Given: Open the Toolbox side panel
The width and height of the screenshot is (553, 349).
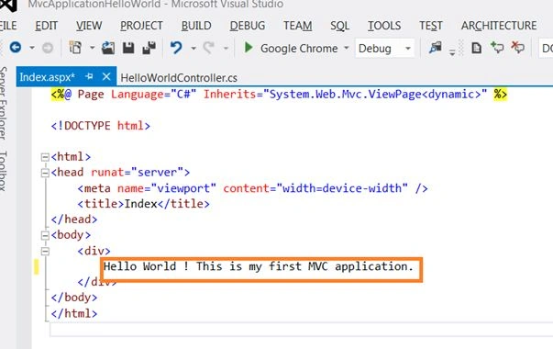Looking at the screenshot, I should coord(3,171).
